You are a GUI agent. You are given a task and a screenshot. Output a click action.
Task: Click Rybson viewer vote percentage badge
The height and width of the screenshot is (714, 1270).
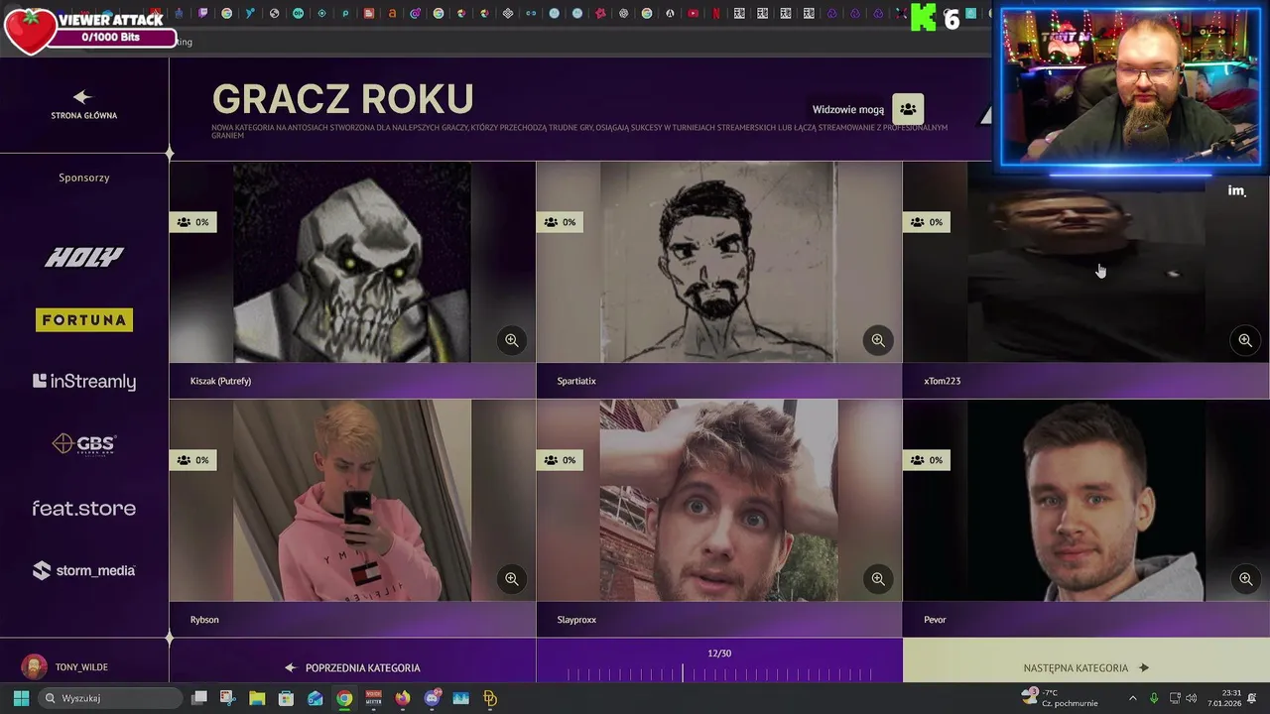(x=192, y=460)
